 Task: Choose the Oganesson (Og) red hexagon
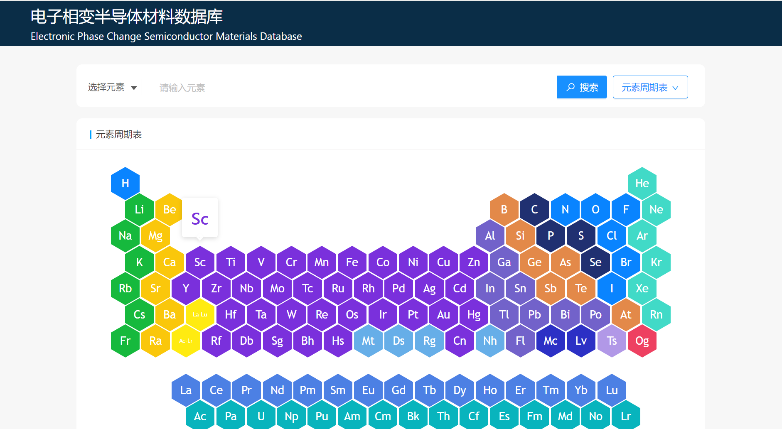[x=642, y=341]
